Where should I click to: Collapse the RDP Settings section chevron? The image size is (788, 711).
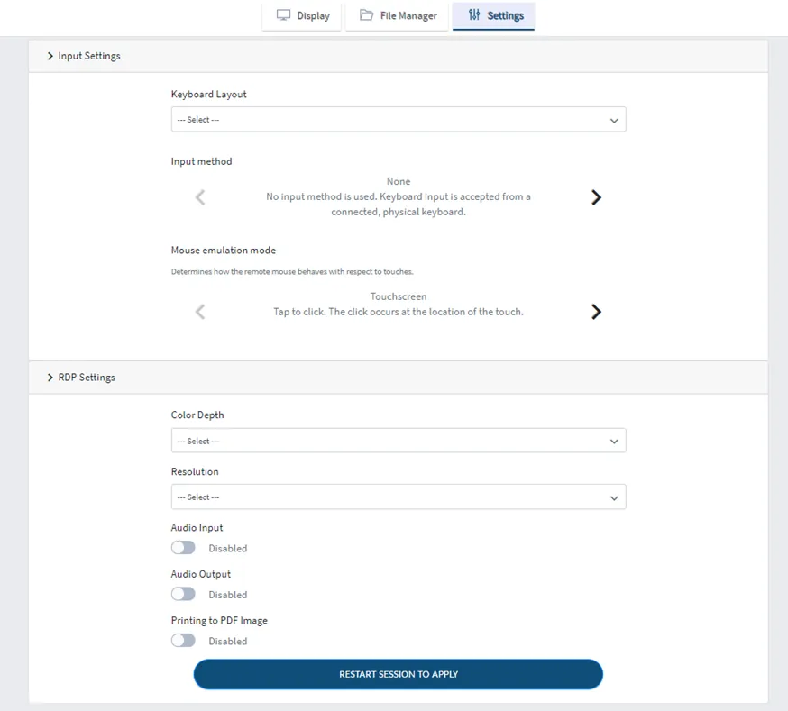(50, 377)
